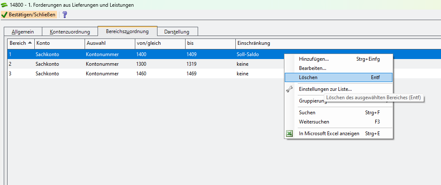Select row 2 with account range 1300–1319
Image resolution: width=441 pixels, height=185 pixels.
126,64
